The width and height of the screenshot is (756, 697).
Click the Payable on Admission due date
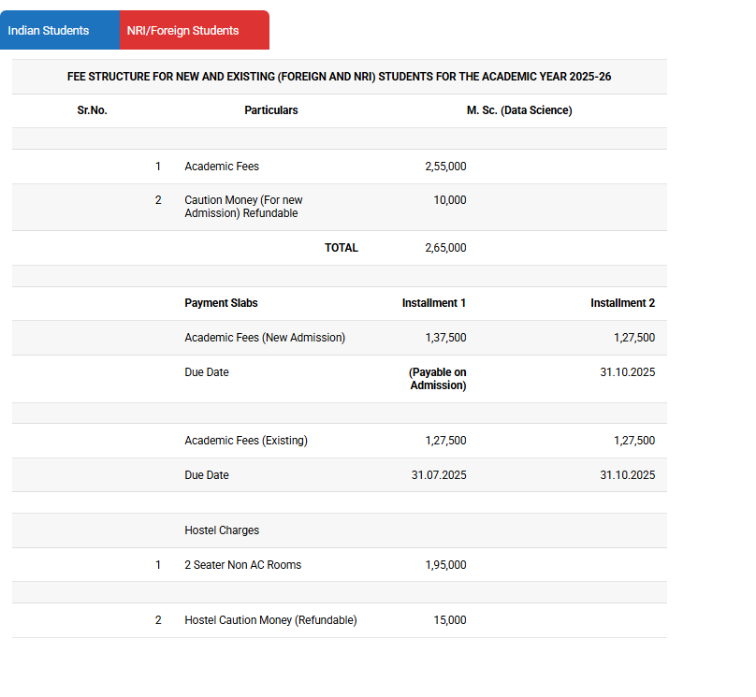438,379
